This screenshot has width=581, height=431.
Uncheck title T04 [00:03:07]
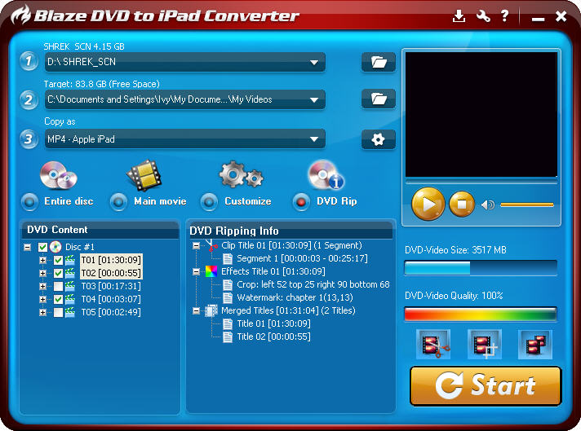pyautogui.click(x=58, y=299)
